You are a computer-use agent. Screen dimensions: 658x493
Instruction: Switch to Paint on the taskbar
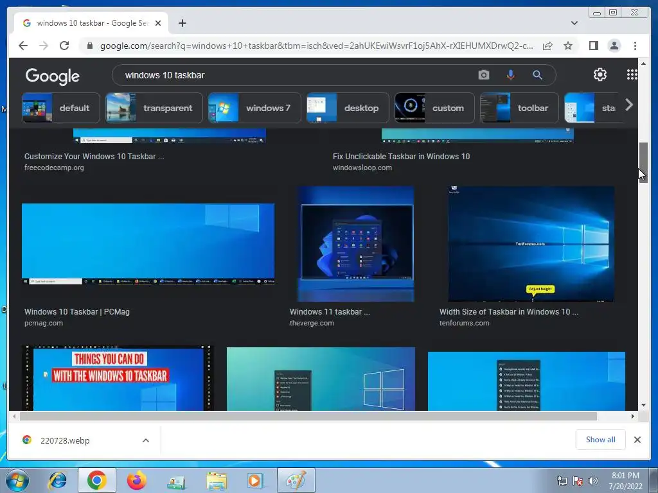pos(296,480)
